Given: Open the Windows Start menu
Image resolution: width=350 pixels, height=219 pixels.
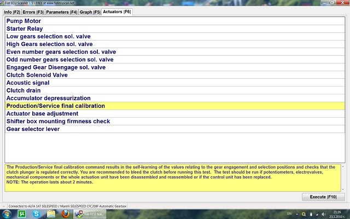Looking at the screenshot, I should [x=8, y=214].
